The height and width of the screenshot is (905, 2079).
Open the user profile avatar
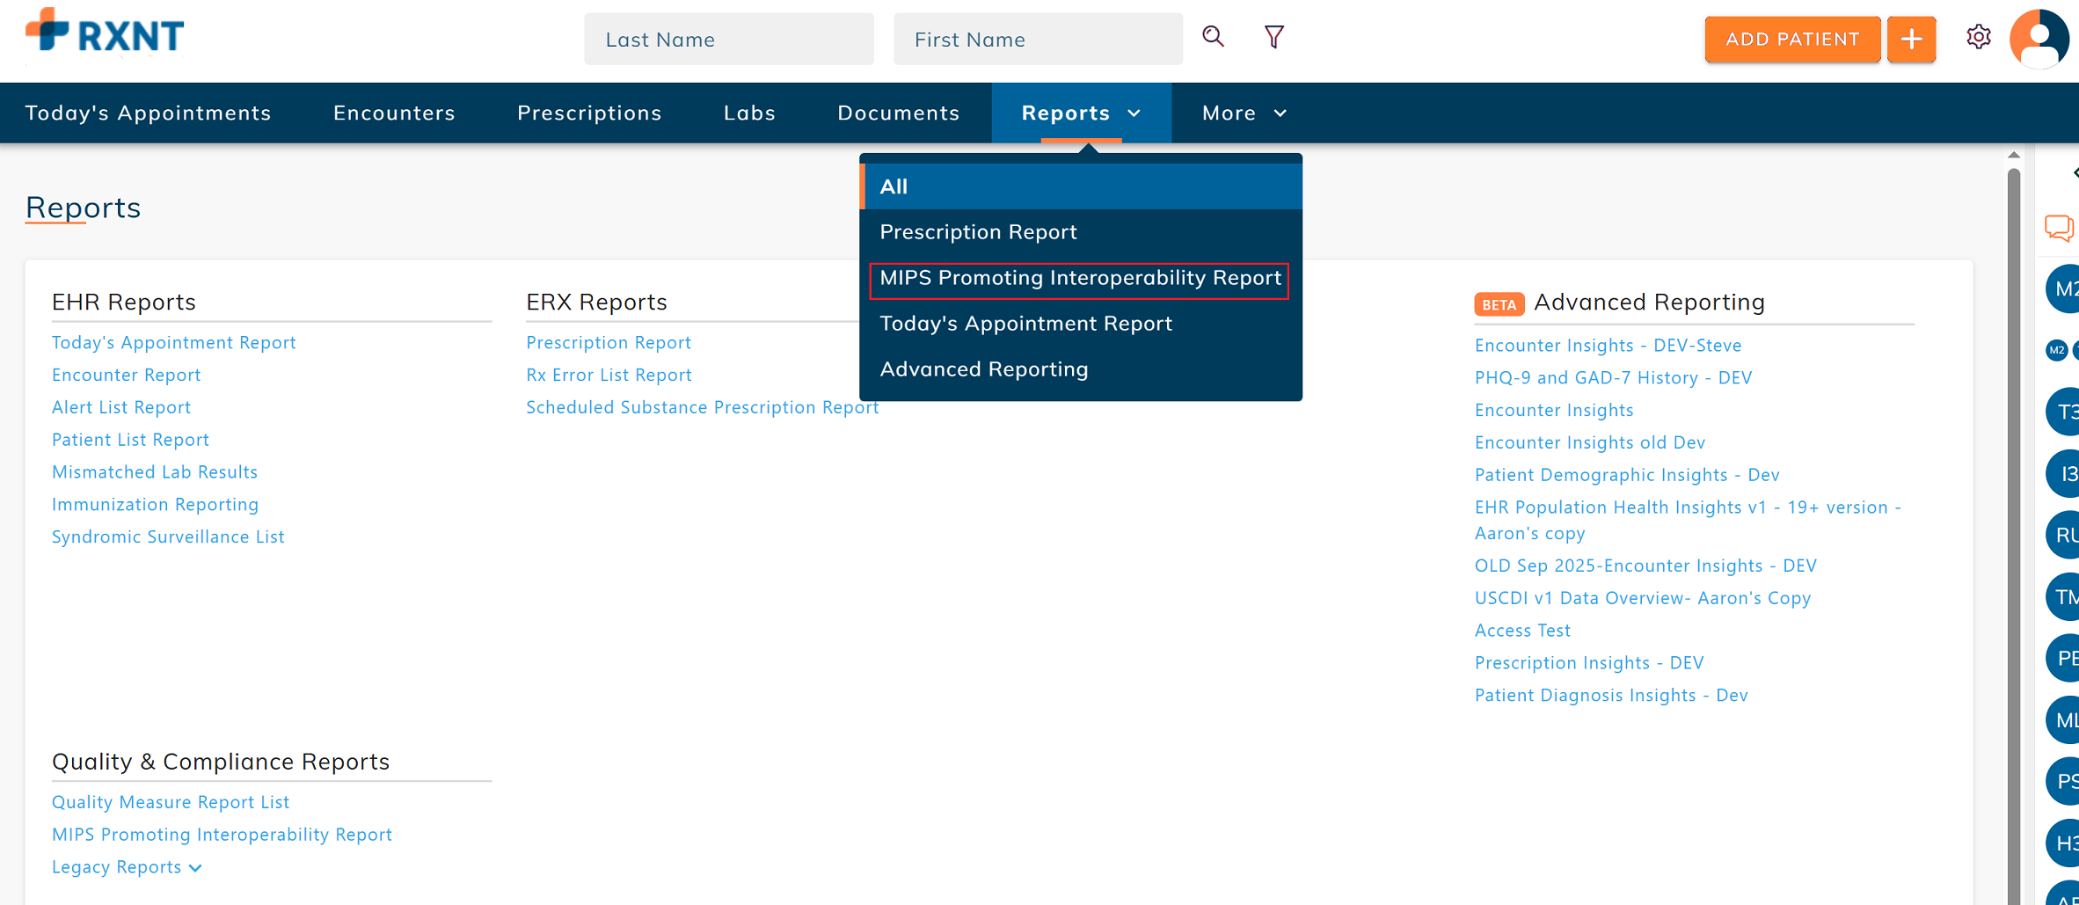(x=2039, y=39)
